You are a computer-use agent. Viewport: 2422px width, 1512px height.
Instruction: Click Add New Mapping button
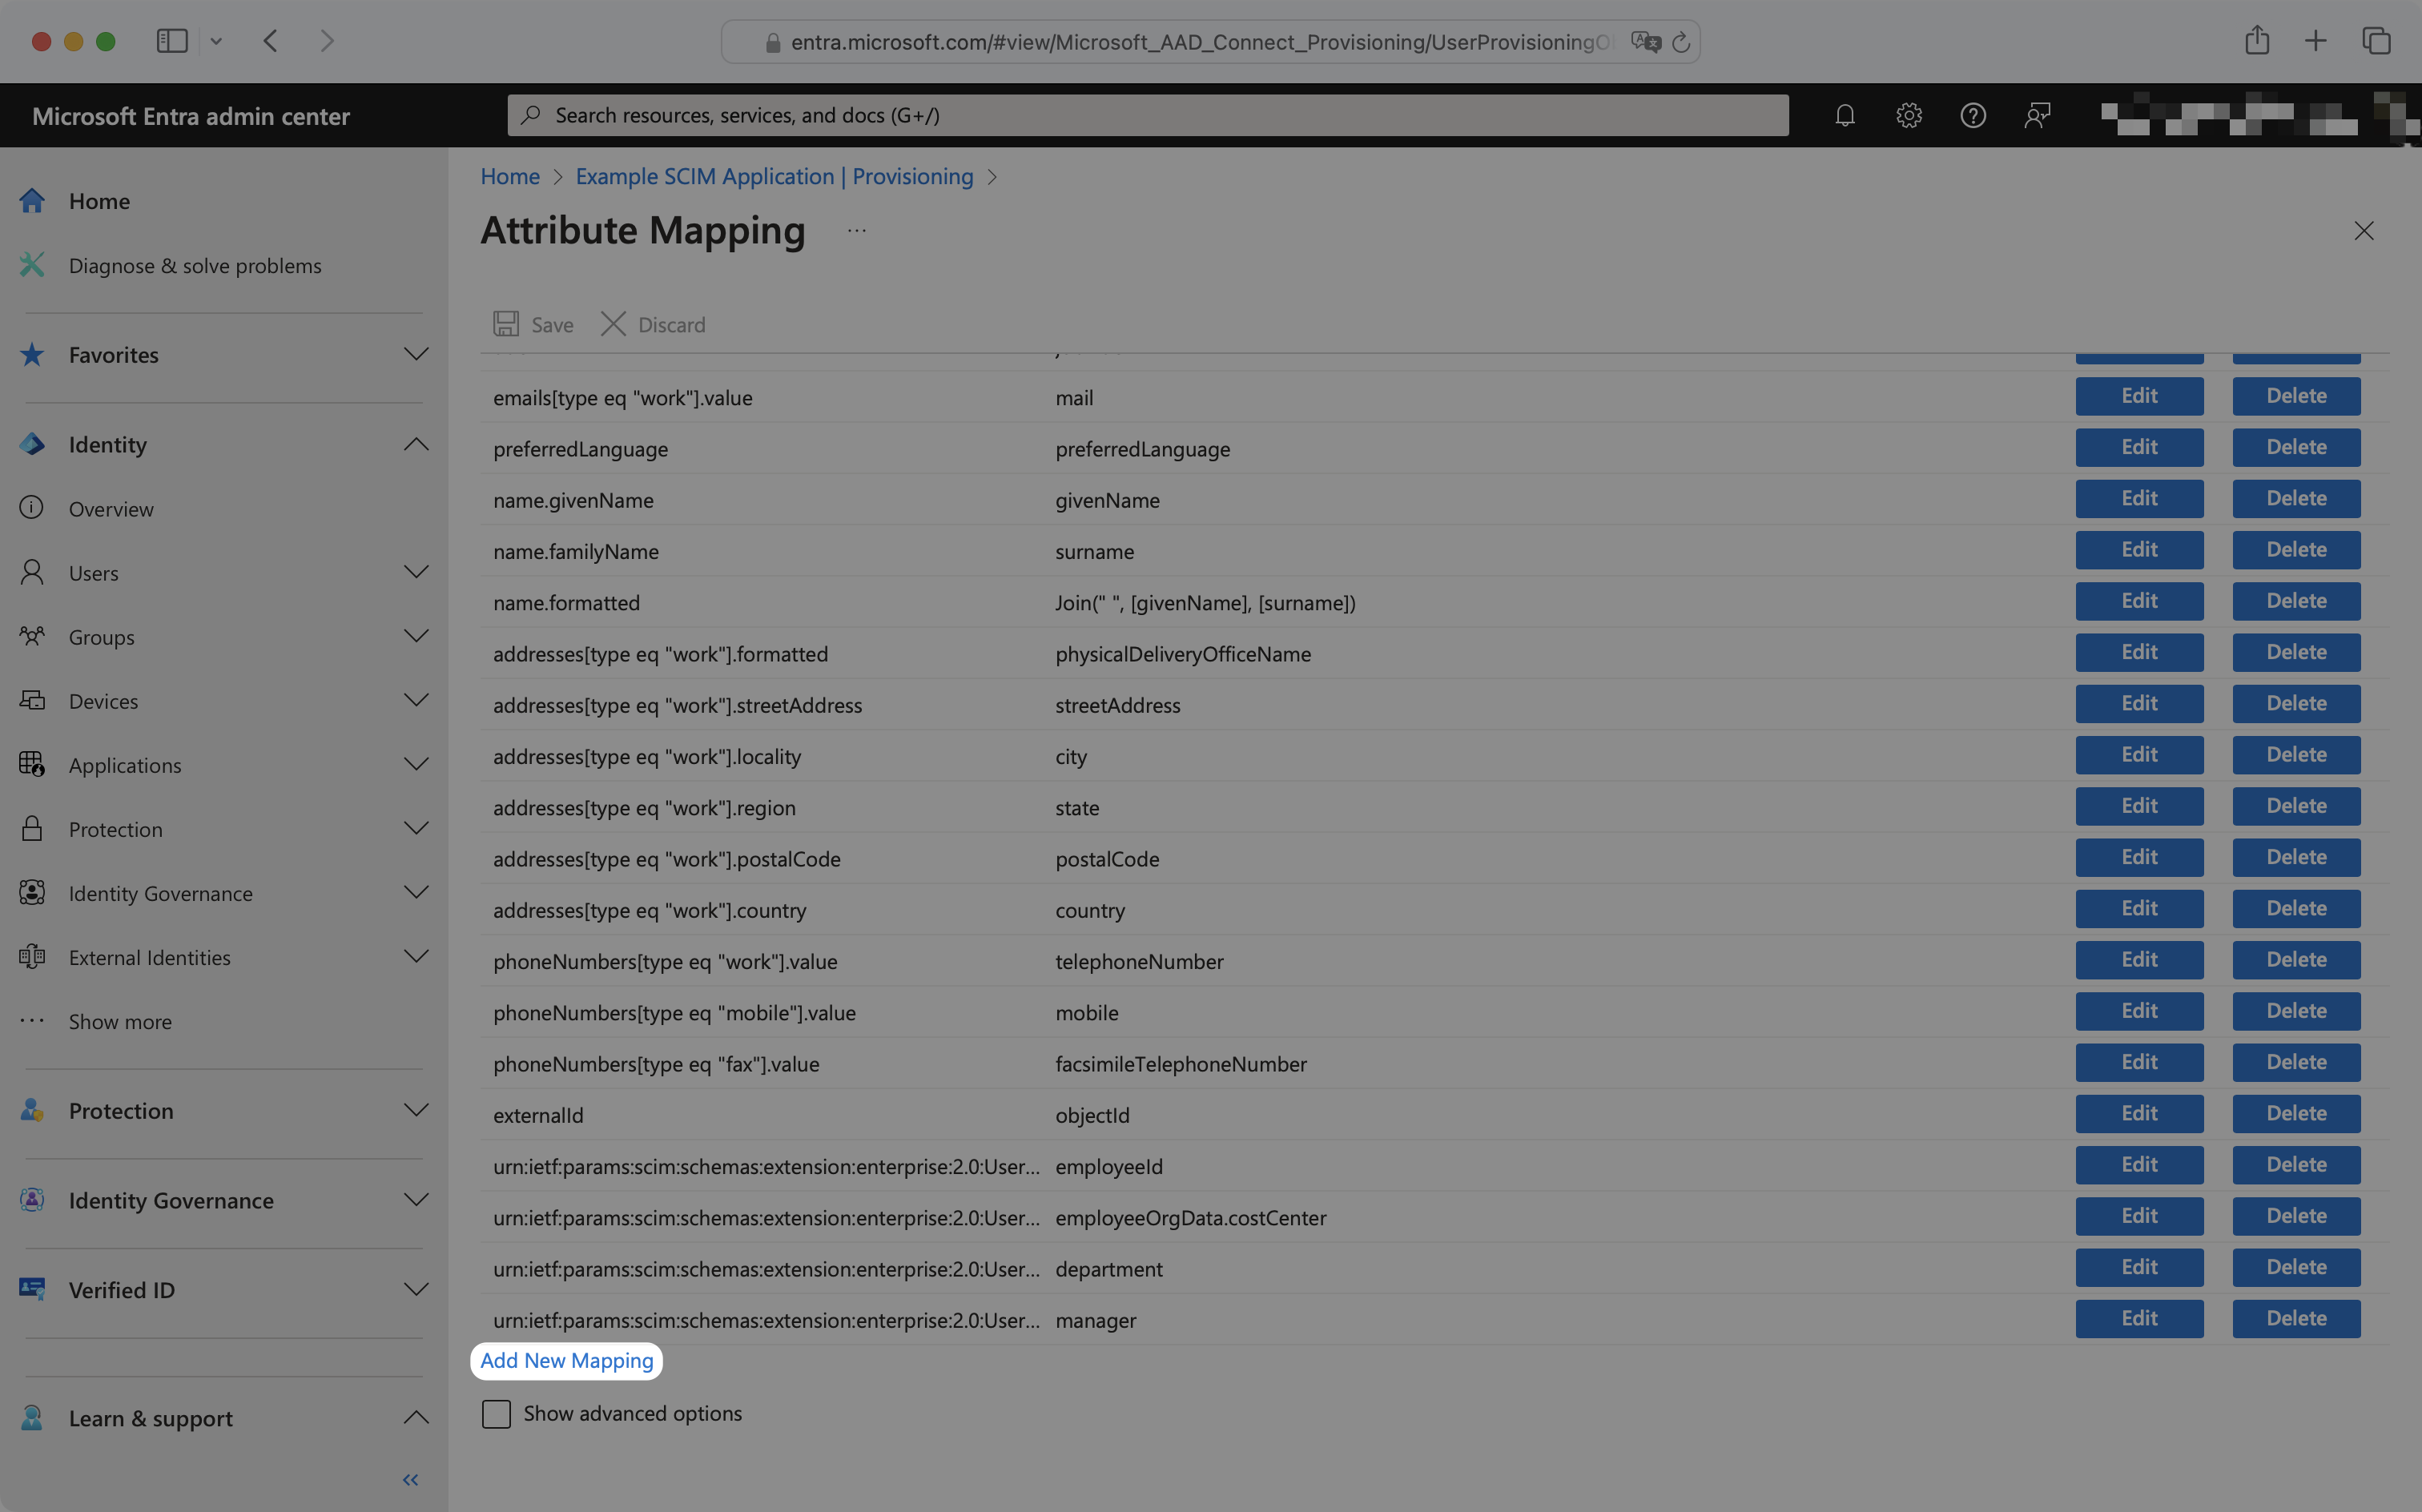point(566,1361)
